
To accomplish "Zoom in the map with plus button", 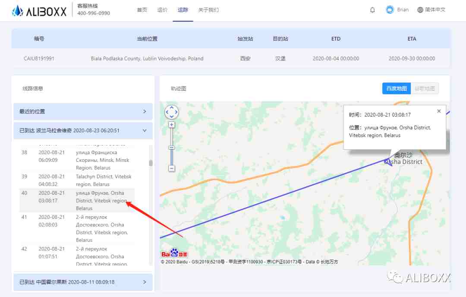I will click(171, 125).
